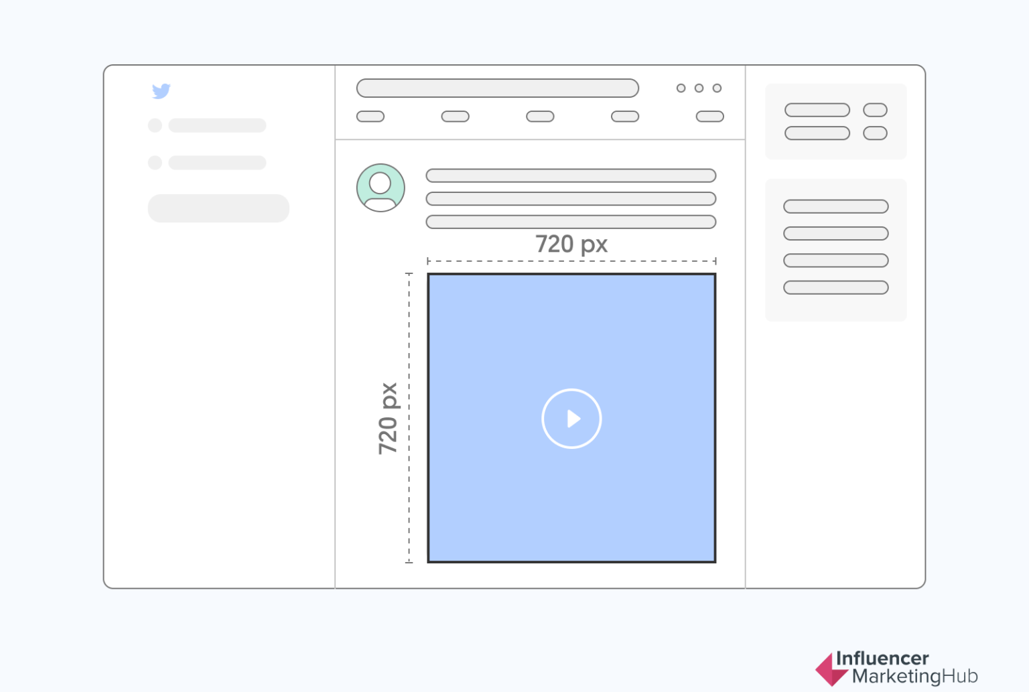Screen dimensions: 1029x692
Task: Click the top link in the upper right widget
Action: [817, 109]
